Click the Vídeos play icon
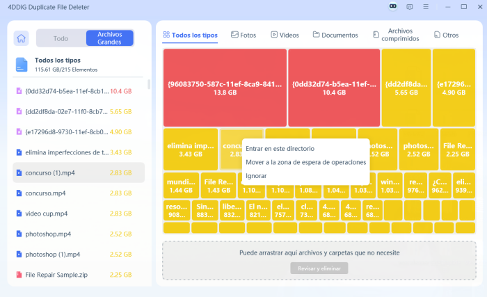The image size is (487, 297). point(275,35)
